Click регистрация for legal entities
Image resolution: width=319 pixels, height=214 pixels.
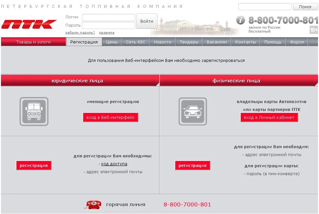coord(34,165)
